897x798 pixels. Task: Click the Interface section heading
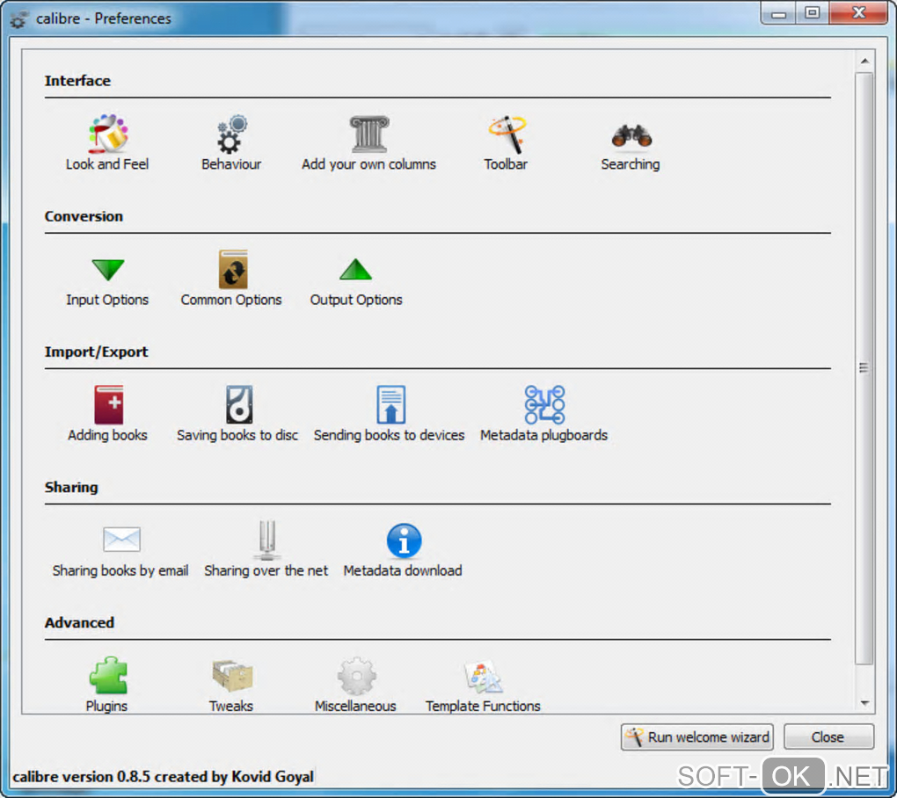coord(77,81)
